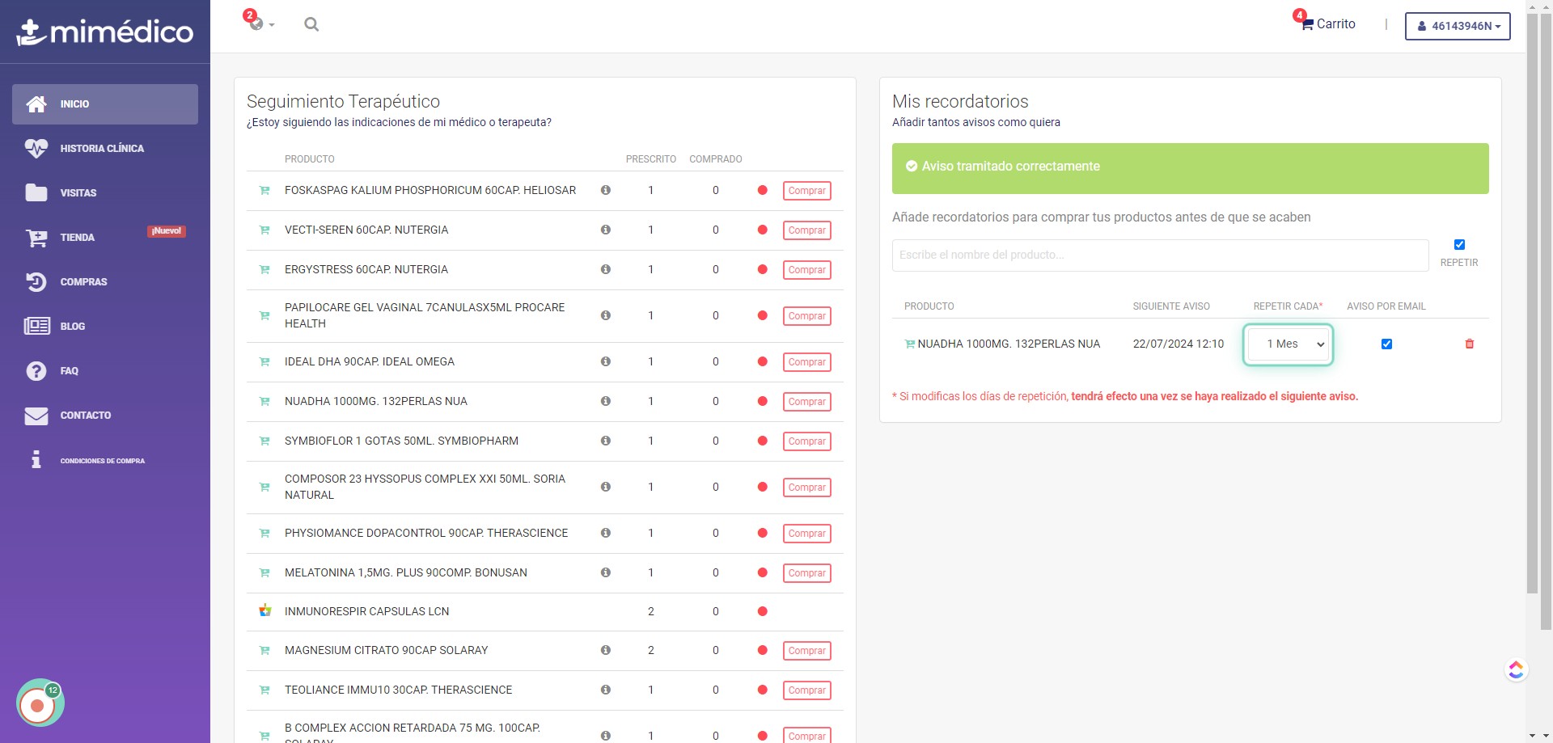The width and height of the screenshot is (1553, 743).
Task: Click the Mis recordatorios heading
Action: pos(960,101)
